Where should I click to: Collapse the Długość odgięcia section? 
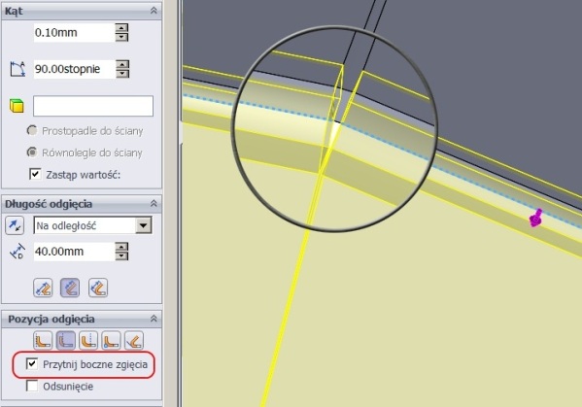pyautogui.click(x=154, y=204)
